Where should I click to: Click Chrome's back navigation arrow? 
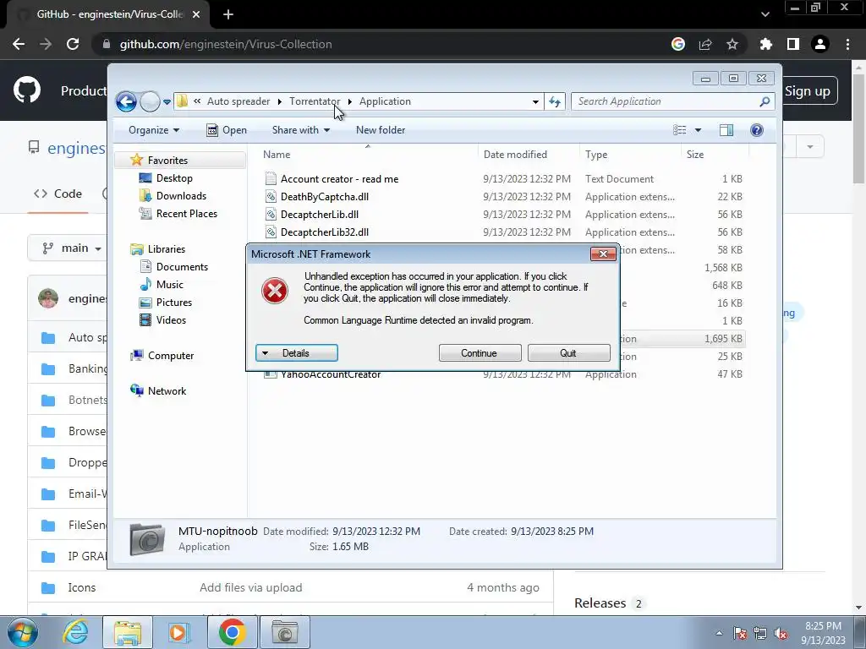[19, 44]
